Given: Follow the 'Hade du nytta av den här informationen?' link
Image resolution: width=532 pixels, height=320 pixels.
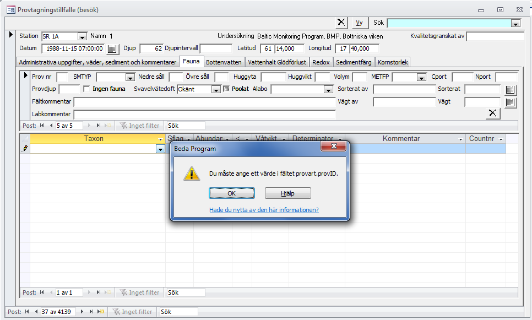Looking at the screenshot, I should pyautogui.click(x=264, y=210).
